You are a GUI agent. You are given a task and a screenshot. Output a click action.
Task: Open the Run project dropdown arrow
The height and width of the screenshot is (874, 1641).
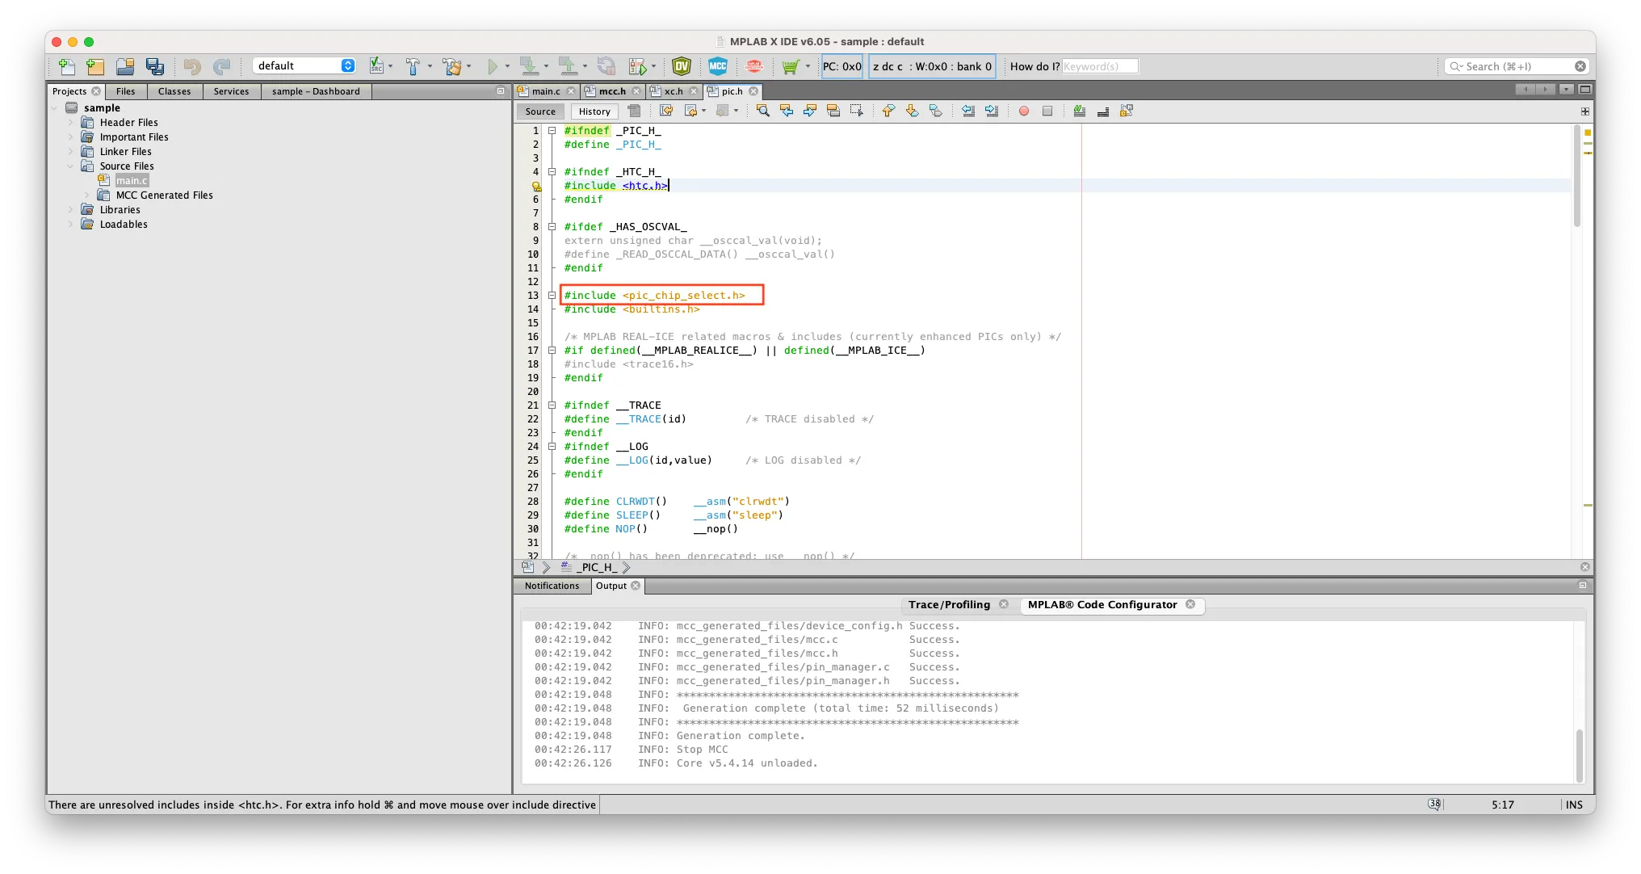[507, 66]
